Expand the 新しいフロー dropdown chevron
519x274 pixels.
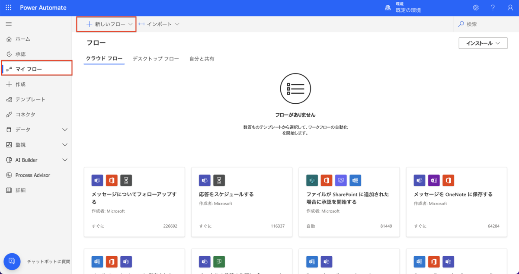click(x=131, y=24)
